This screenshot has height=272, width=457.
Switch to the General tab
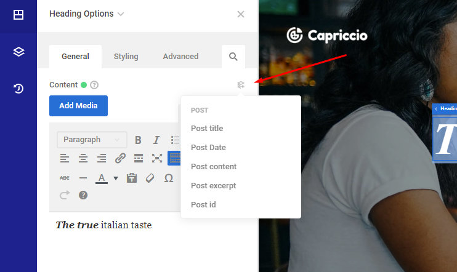point(76,57)
